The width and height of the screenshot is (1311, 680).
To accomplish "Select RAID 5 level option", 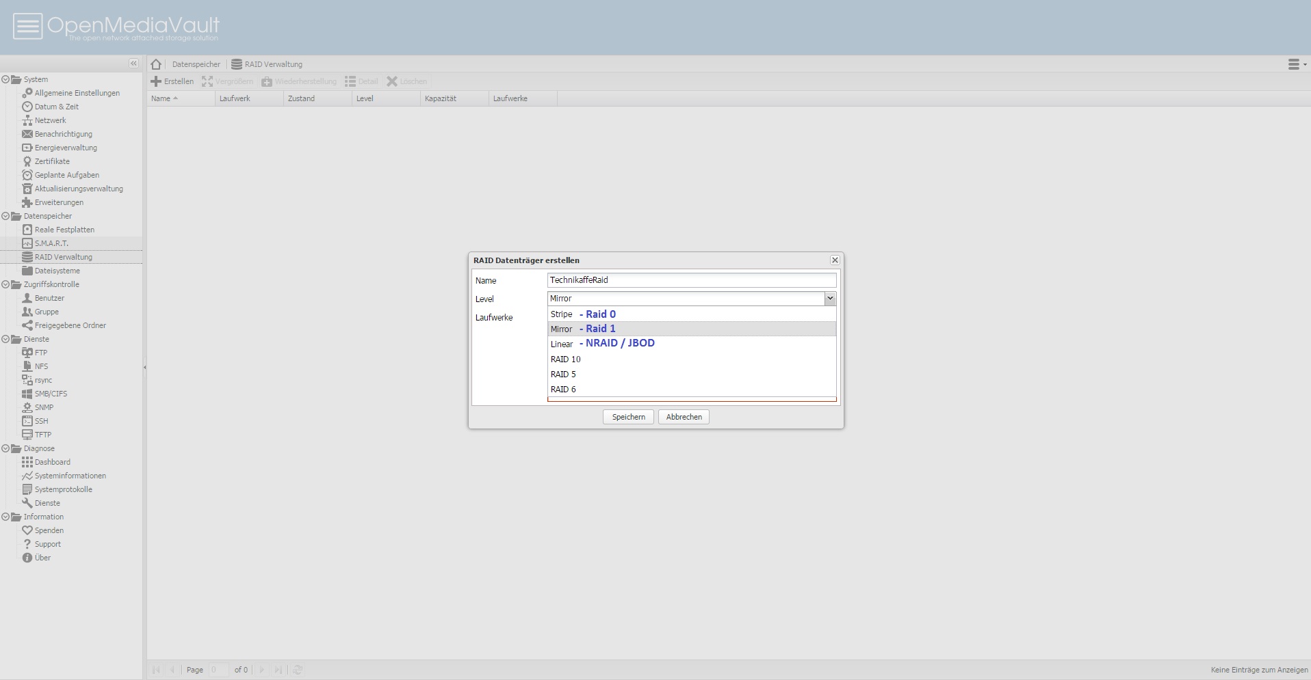I will coord(692,374).
